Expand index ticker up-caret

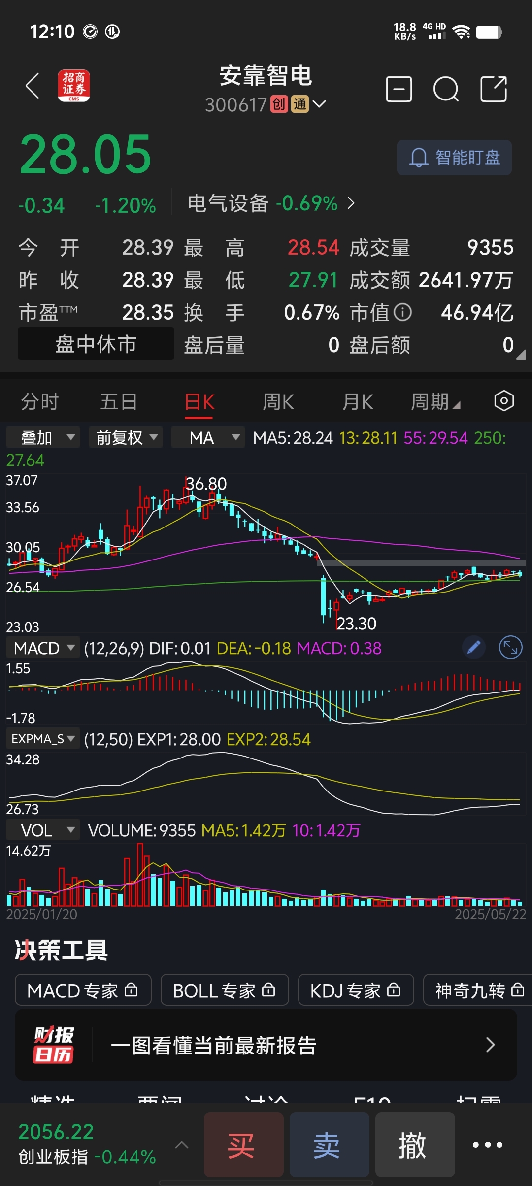pos(182,1145)
